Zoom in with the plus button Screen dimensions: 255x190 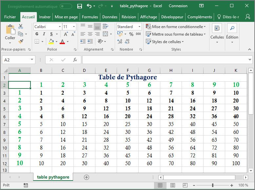click(x=232, y=185)
